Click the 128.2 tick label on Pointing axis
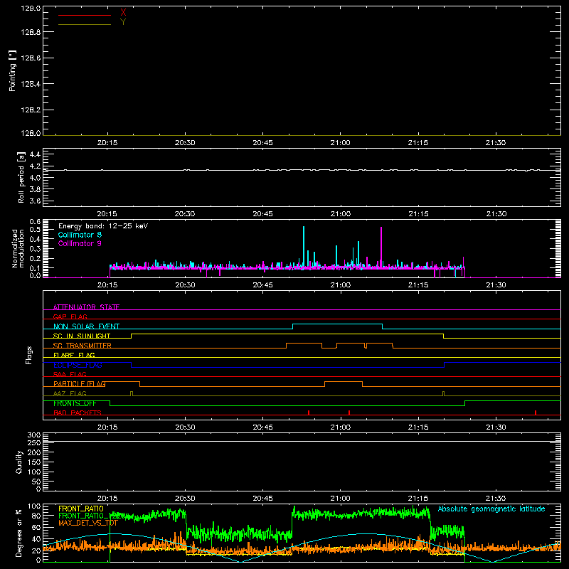The image size is (569, 569). (31, 110)
